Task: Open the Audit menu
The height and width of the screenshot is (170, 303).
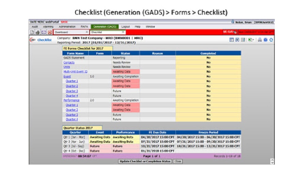Action: click(35, 27)
